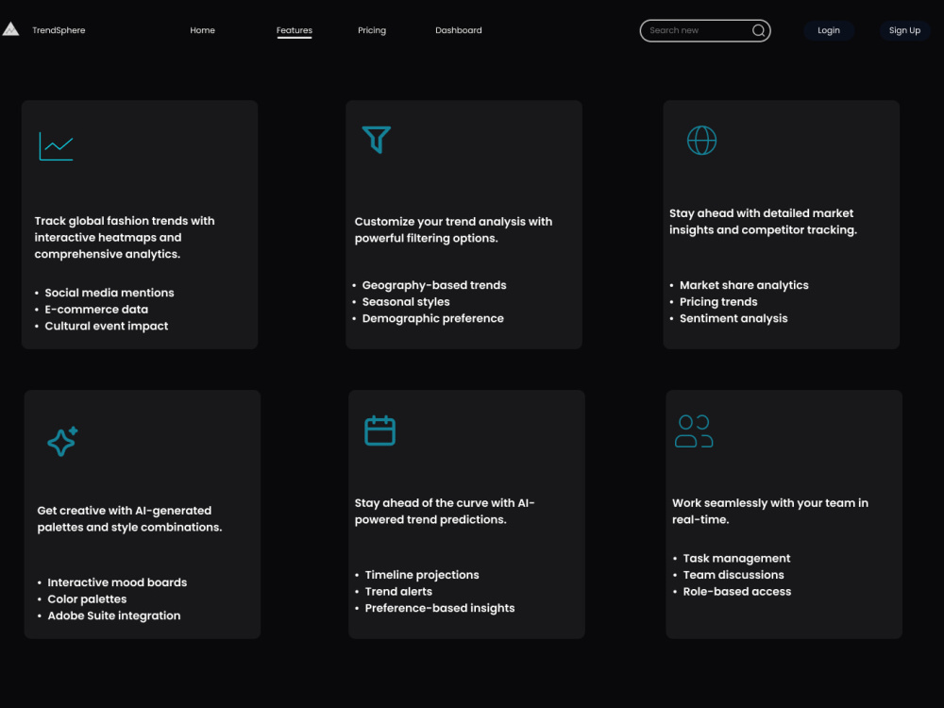Click the AI sparkle star icon
944x708 pixels.
click(63, 441)
